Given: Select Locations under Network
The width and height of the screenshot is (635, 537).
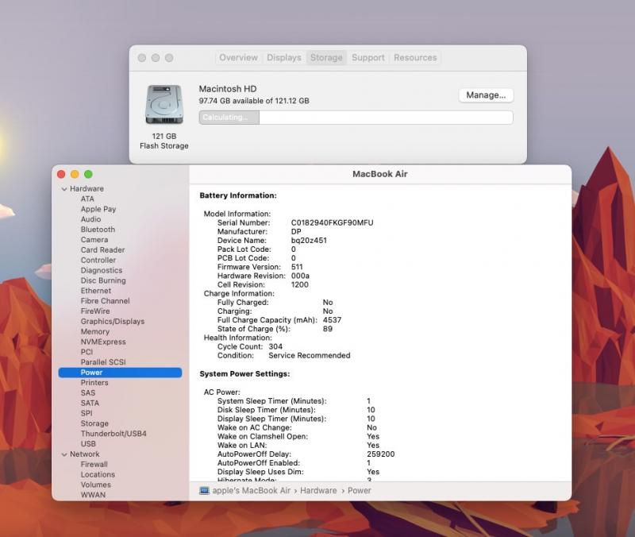Looking at the screenshot, I should tap(98, 474).
